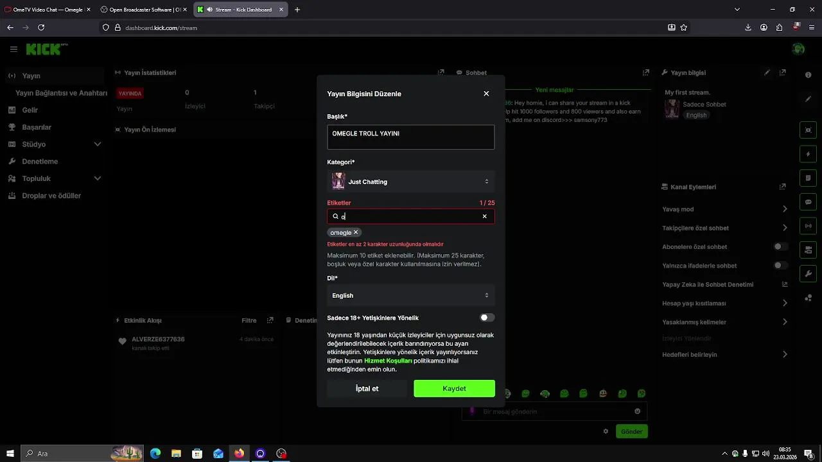Open the Kick hamburger menu
Image resolution: width=822 pixels, height=462 pixels.
13,49
